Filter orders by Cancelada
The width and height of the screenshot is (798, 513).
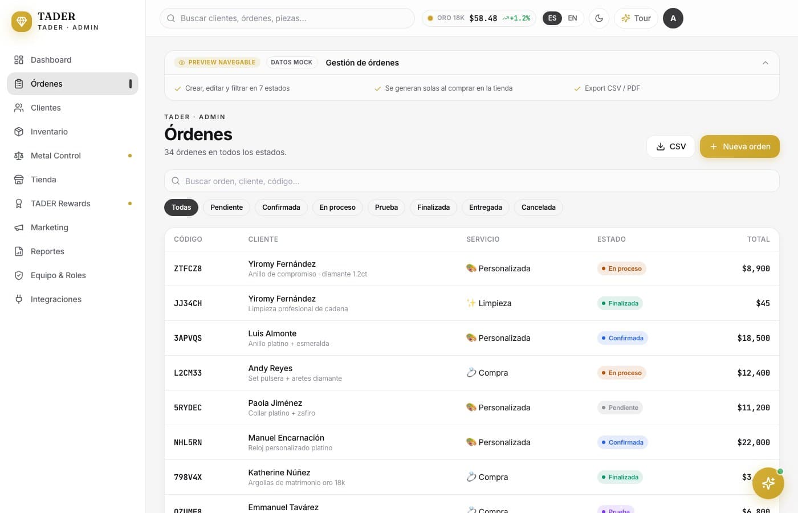tap(539, 207)
